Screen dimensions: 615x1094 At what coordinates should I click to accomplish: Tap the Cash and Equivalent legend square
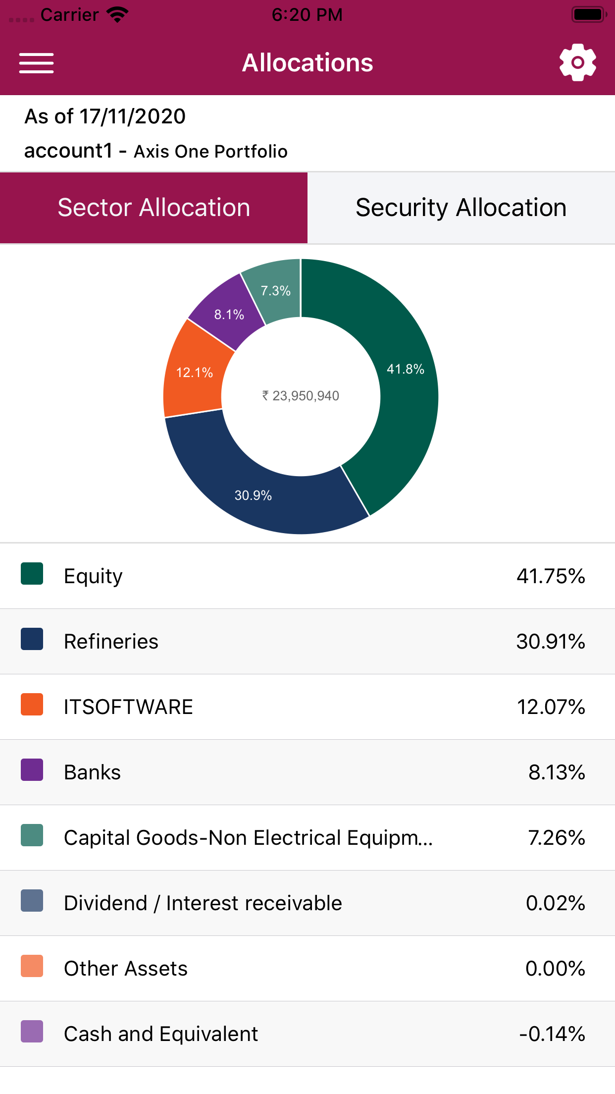[x=32, y=1034]
